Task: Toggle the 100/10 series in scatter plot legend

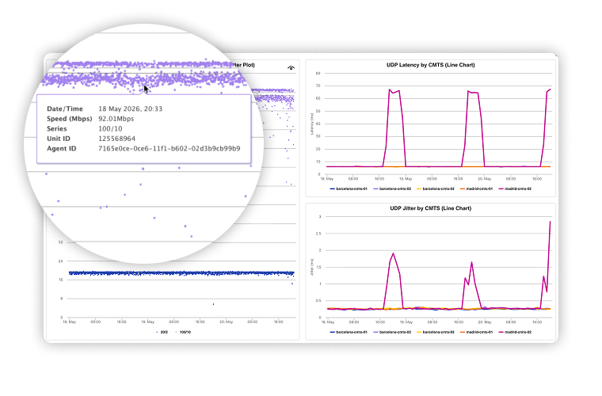Action: click(x=184, y=332)
